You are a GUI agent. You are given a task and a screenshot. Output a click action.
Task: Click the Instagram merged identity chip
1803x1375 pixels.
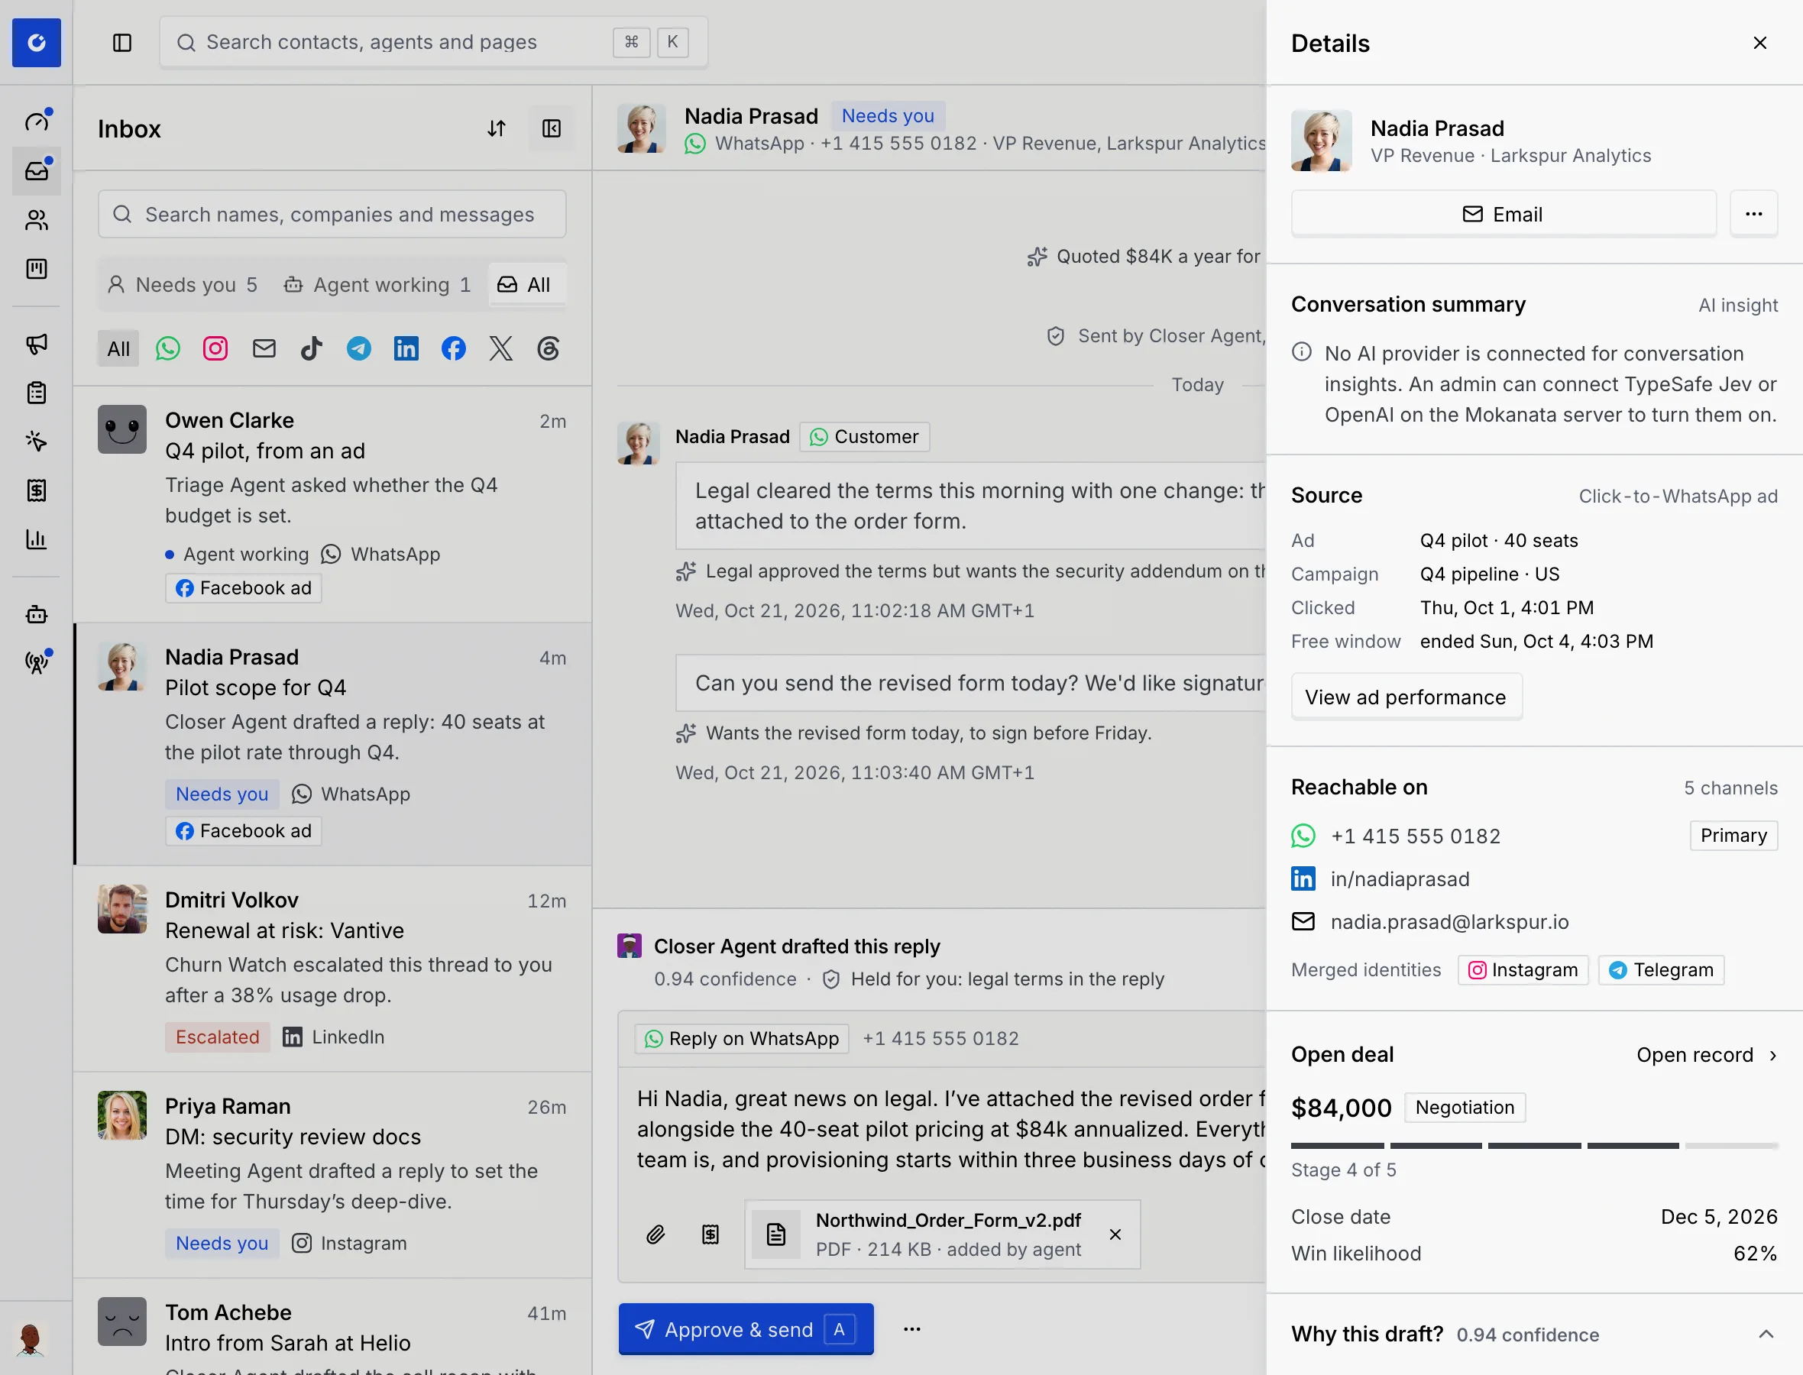[1523, 970]
